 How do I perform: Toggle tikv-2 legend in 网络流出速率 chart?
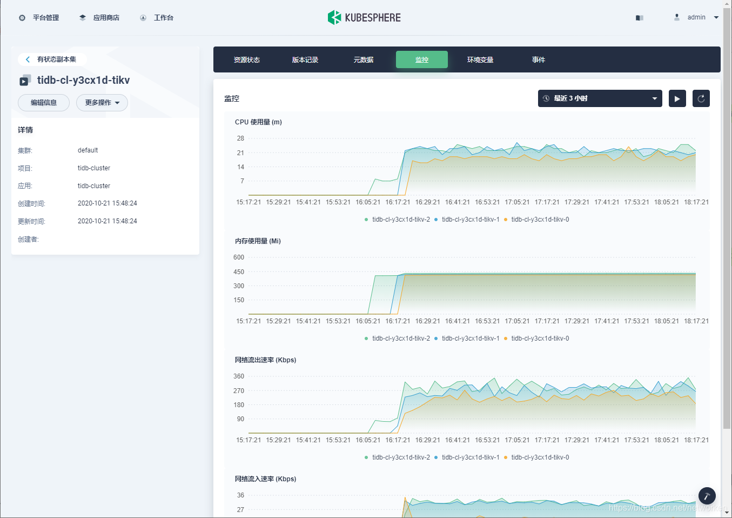[398, 457]
